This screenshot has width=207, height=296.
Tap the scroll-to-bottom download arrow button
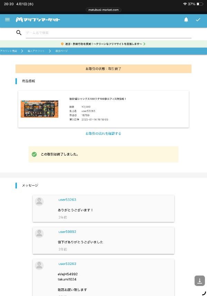pos(199,281)
